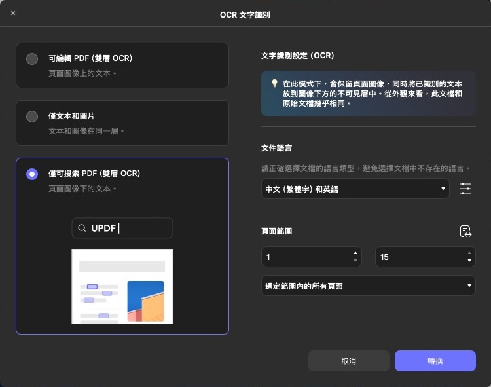Click the magnifier icon in UPDF search preview

click(x=82, y=228)
